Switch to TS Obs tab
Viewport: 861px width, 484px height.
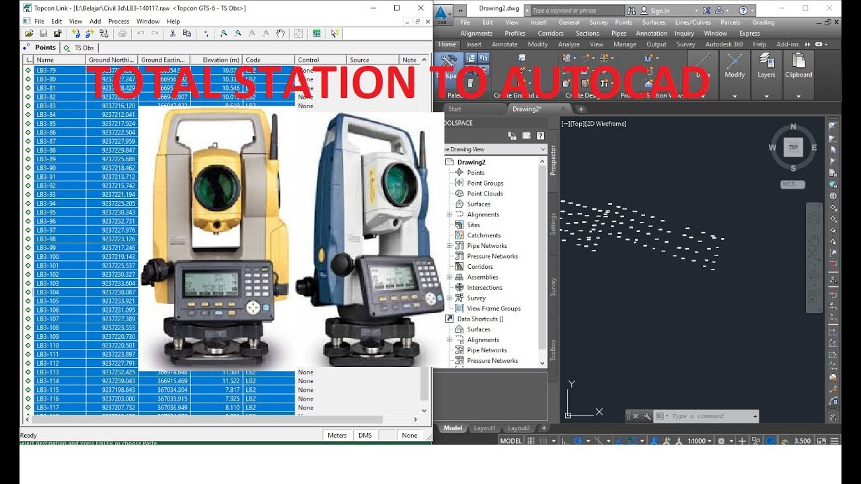(x=79, y=48)
